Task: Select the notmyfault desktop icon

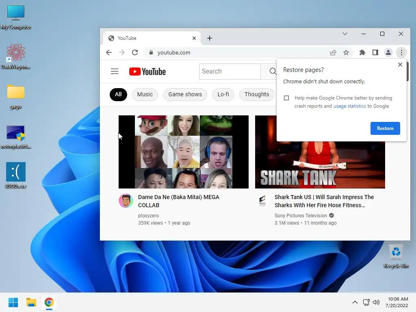Action: (16, 137)
